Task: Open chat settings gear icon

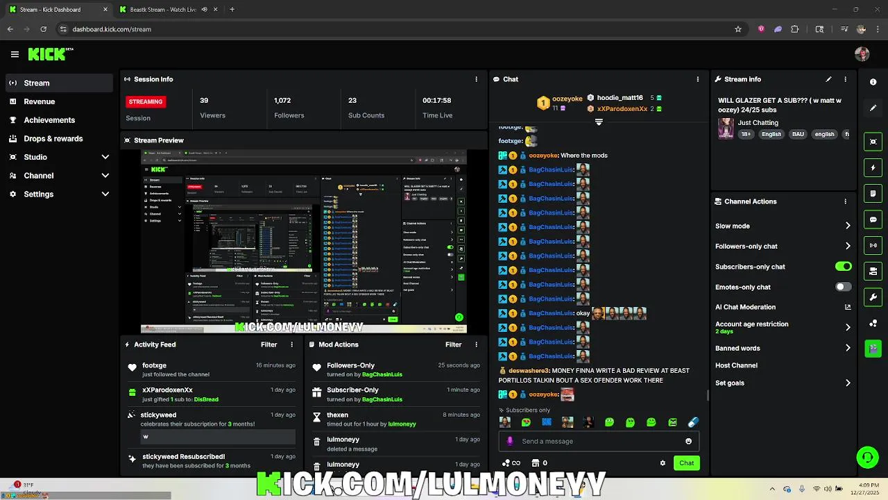Action: click(663, 463)
